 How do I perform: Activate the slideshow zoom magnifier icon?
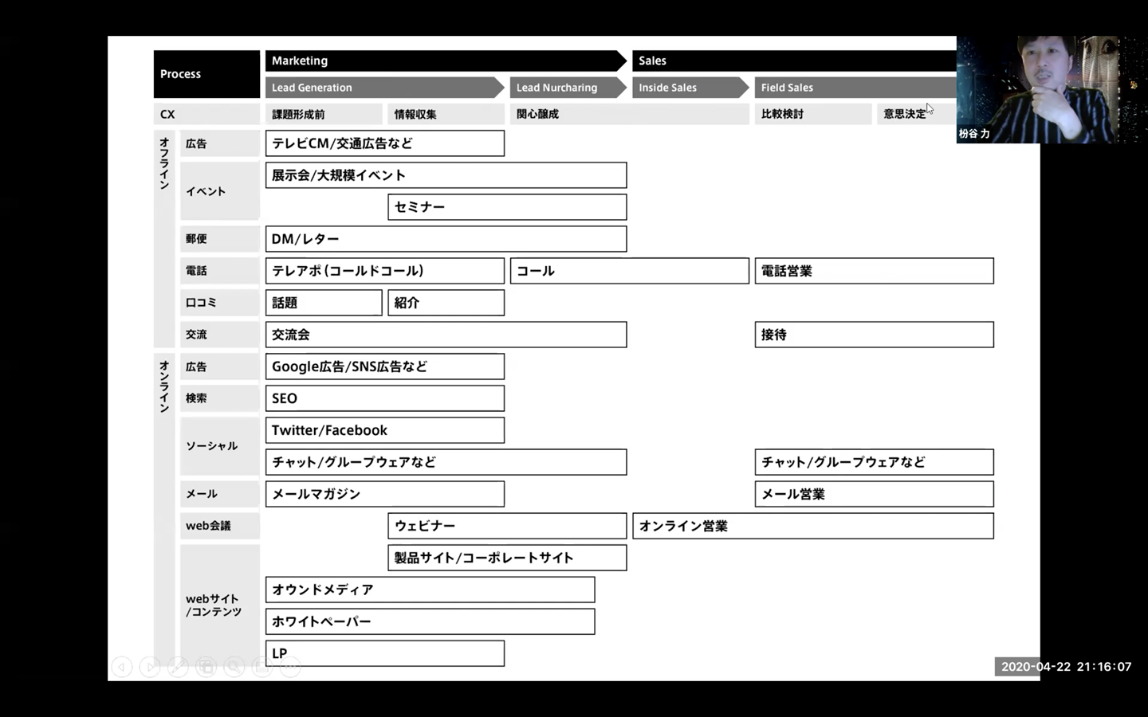tap(234, 667)
